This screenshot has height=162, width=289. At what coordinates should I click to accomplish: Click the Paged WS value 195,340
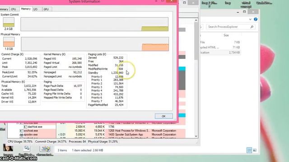[77, 59]
